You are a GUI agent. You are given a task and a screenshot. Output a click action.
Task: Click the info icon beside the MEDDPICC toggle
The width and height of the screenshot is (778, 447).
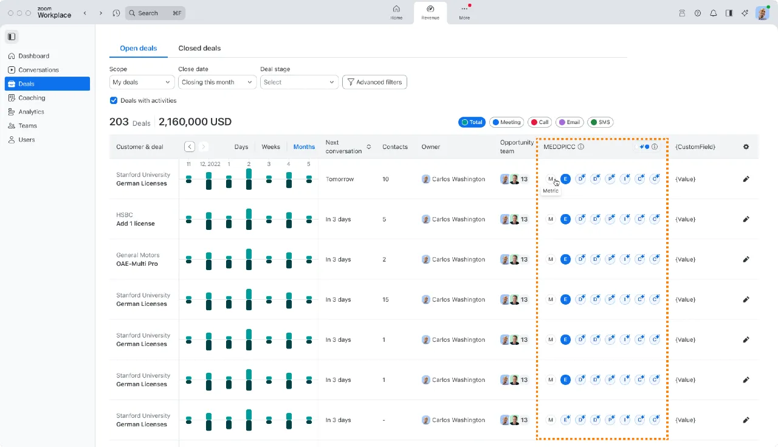(655, 147)
